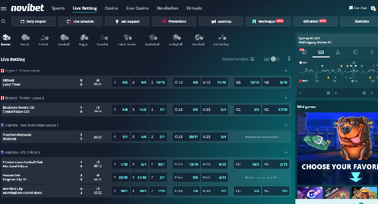Collapse the England Championship league section
Screen dimensions: 378x204
click(x=286, y=71)
